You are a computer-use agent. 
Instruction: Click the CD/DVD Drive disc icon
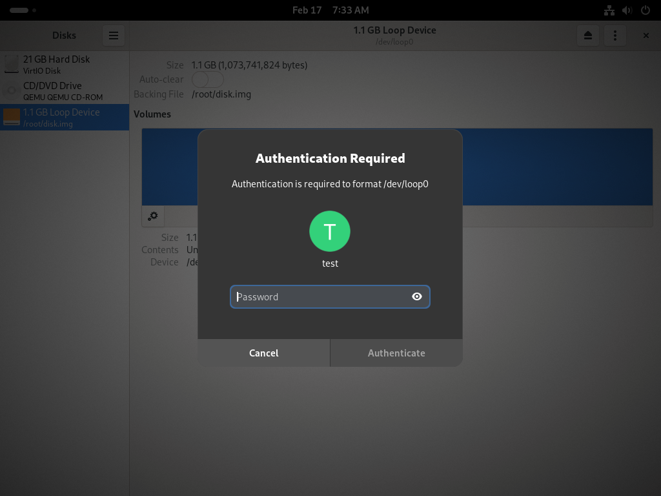click(12, 90)
